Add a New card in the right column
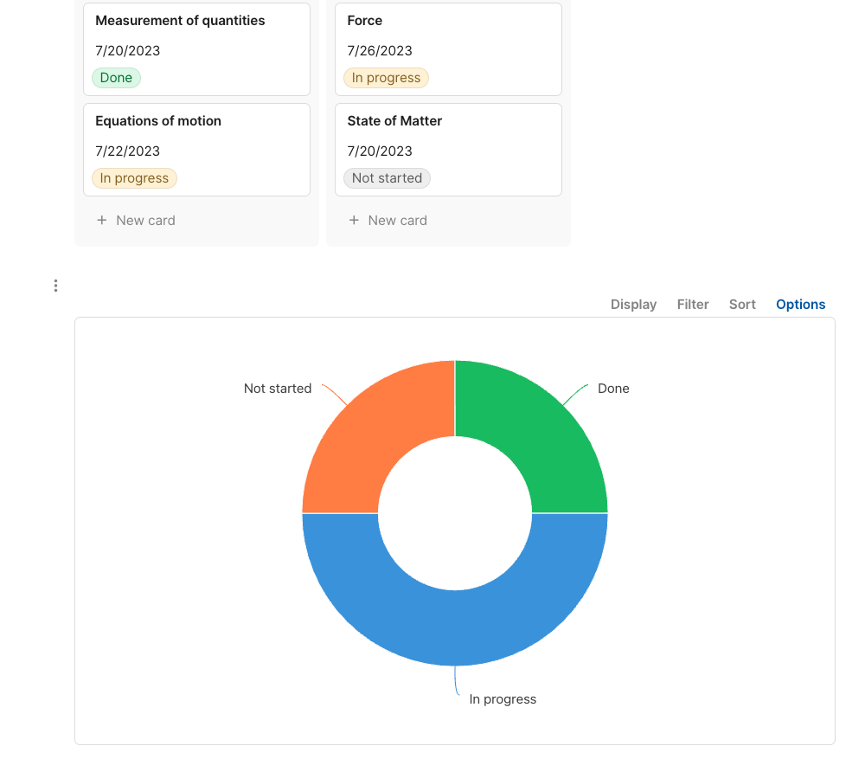Screen dimensions: 865x759 (388, 220)
